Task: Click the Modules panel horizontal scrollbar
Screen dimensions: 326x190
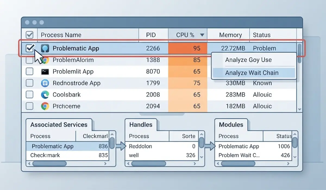Action: point(238,164)
